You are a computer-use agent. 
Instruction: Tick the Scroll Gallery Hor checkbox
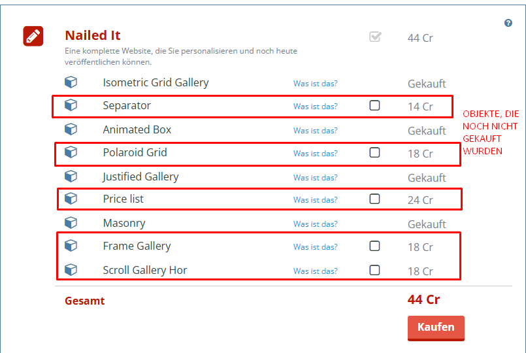click(374, 270)
